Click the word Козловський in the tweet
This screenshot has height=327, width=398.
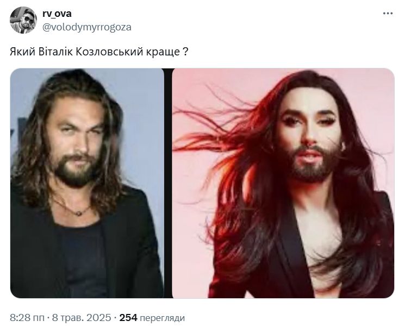(x=110, y=52)
